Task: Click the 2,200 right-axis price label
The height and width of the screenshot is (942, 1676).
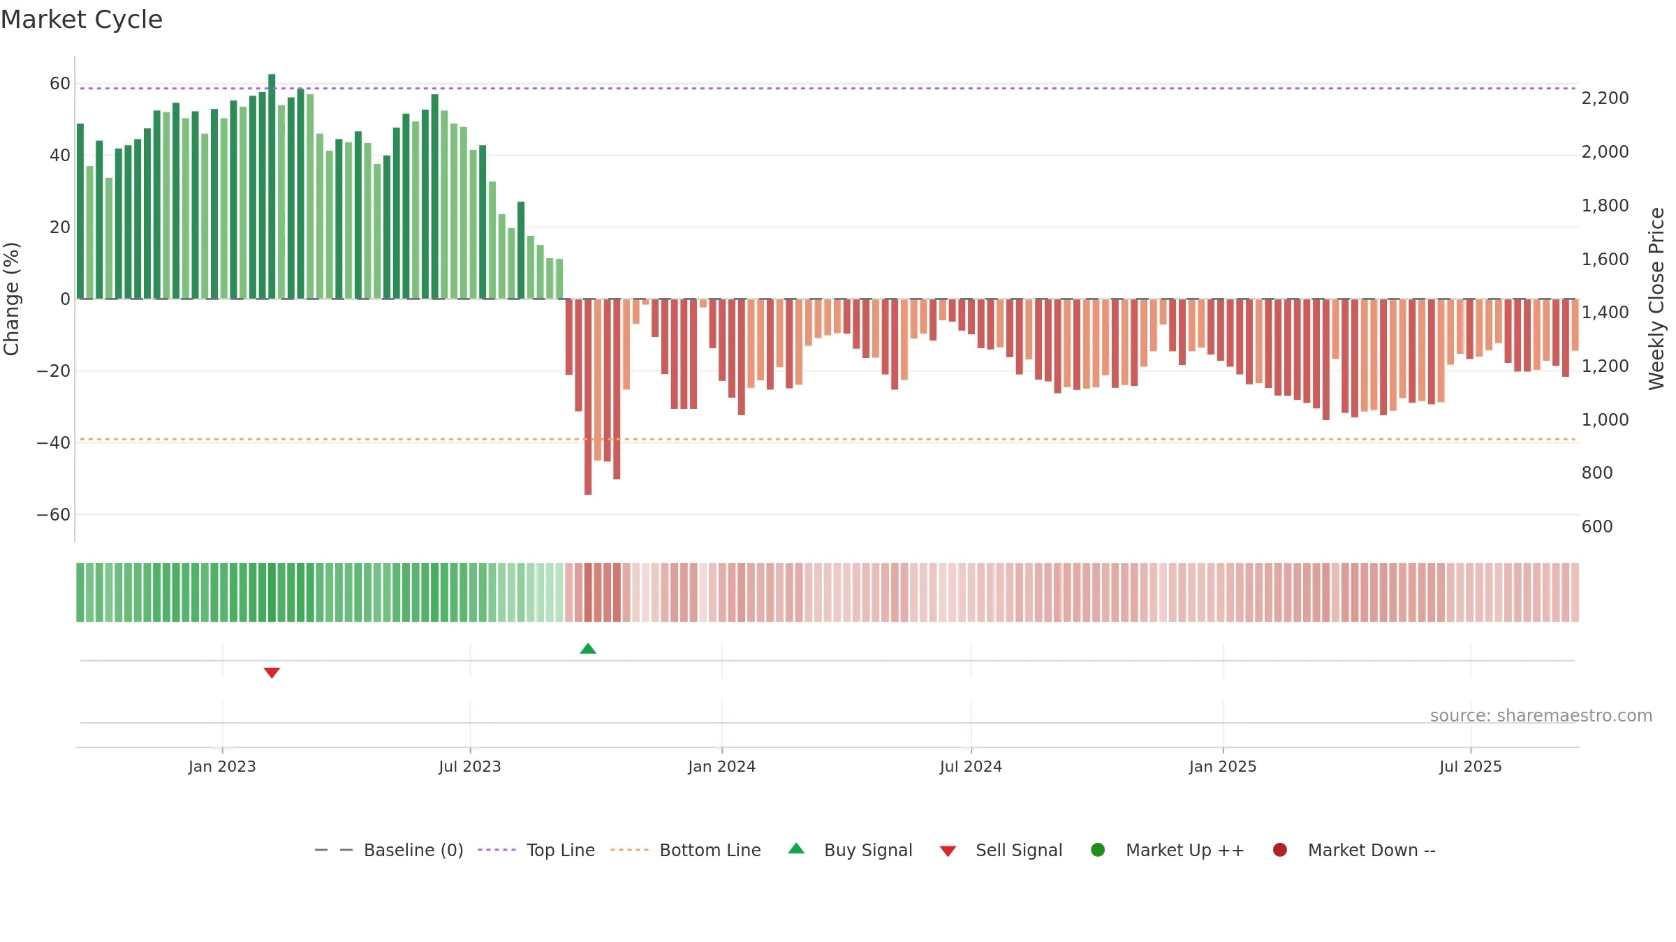Action: [x=1605, y=98]
